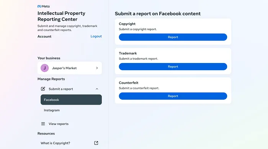Open the What is Copyright? resource

pyautogui.click(x=56, y=143)
